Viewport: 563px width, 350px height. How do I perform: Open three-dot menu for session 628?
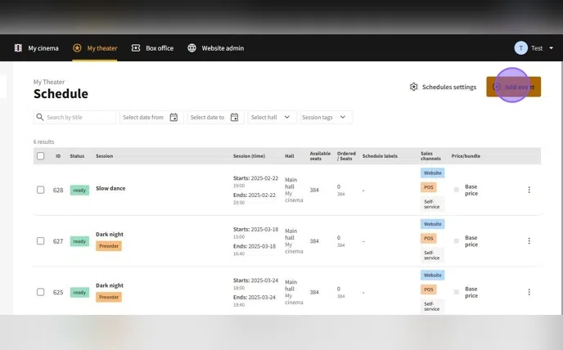[529, 190]
